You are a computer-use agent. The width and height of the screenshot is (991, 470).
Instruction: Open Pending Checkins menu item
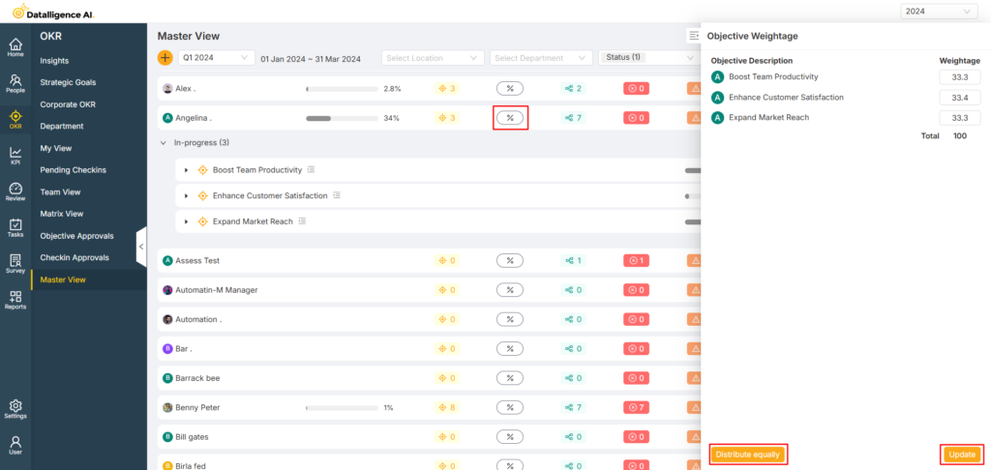(x=73, y=170)
